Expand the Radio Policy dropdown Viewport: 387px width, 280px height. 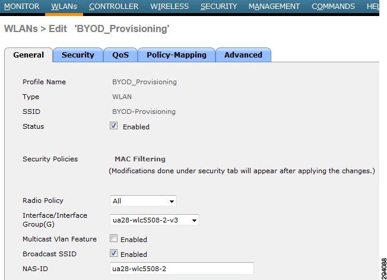click(x=143, y=201)
